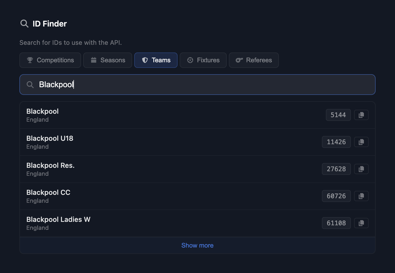Select the Blackpool CC result row
The image size is (395, 273).
[159, 196]
